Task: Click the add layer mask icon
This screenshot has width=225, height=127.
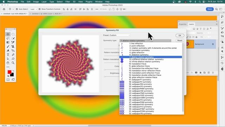Action: point(196,73)
